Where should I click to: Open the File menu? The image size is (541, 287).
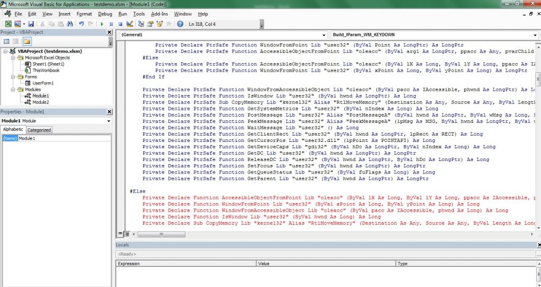click(x=18, y=14)
